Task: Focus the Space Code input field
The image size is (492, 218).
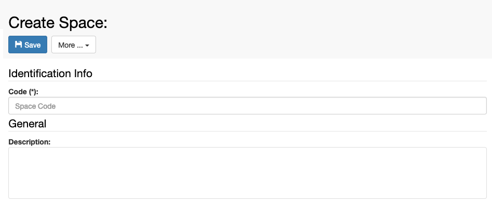Action: (x=247, y=106)
